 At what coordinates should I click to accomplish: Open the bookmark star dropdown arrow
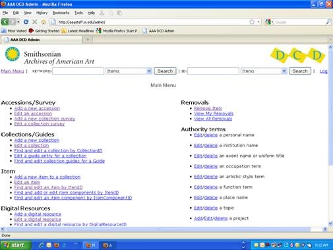point(258,22)
